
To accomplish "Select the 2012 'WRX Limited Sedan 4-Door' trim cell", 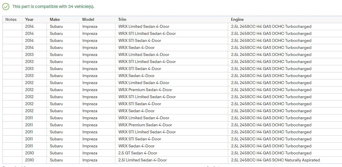I will 172,83.
